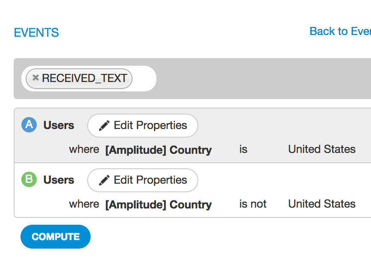Open segment B Country property dropdown
The width and height of the screenshot is (371, 264).
pos(158,205)
